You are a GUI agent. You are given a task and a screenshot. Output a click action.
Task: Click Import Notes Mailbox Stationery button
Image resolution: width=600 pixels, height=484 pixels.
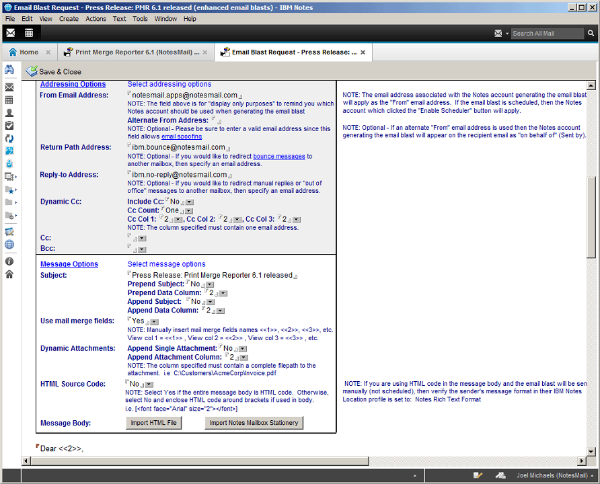click(254, 423)
